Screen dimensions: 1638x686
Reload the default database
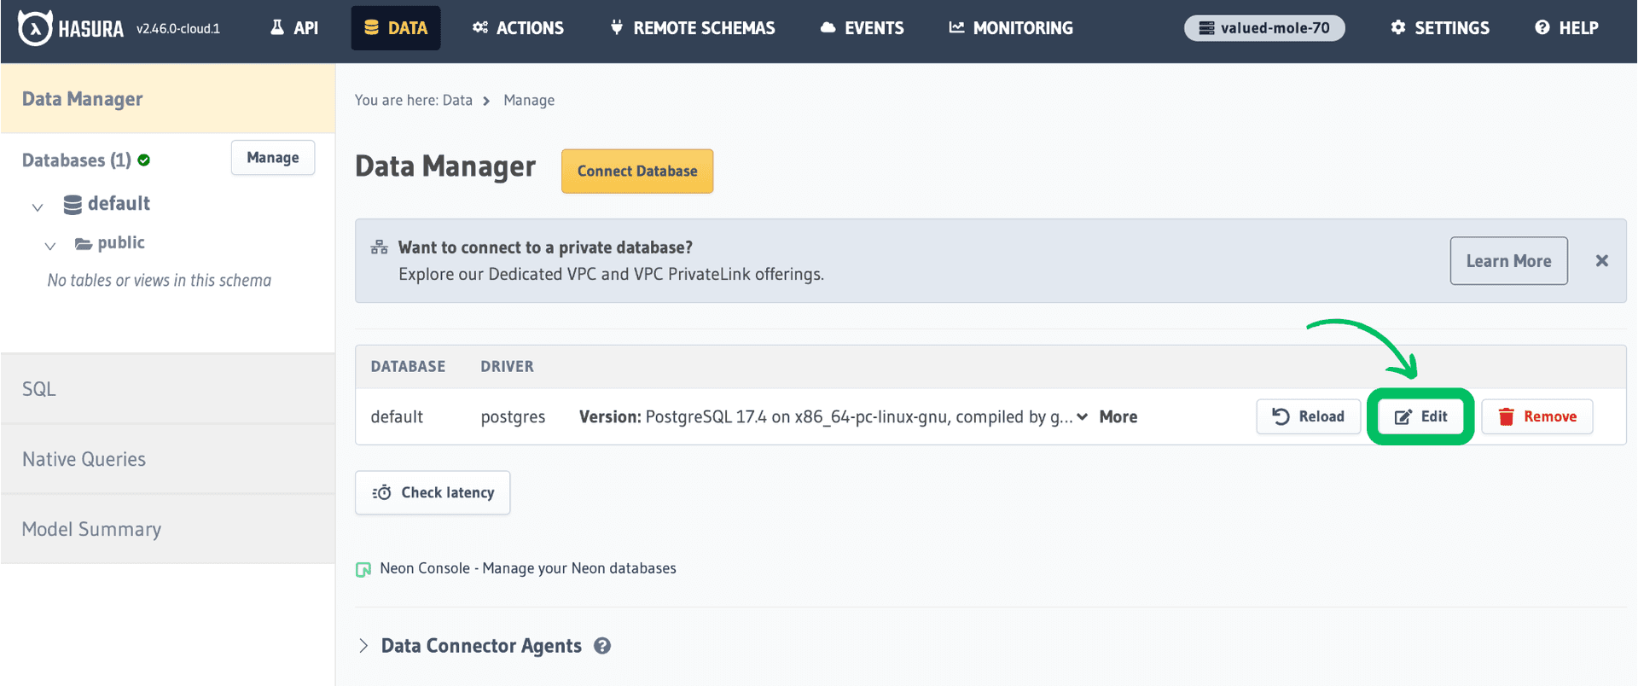pyautogui.click(x=1308, y=416)
